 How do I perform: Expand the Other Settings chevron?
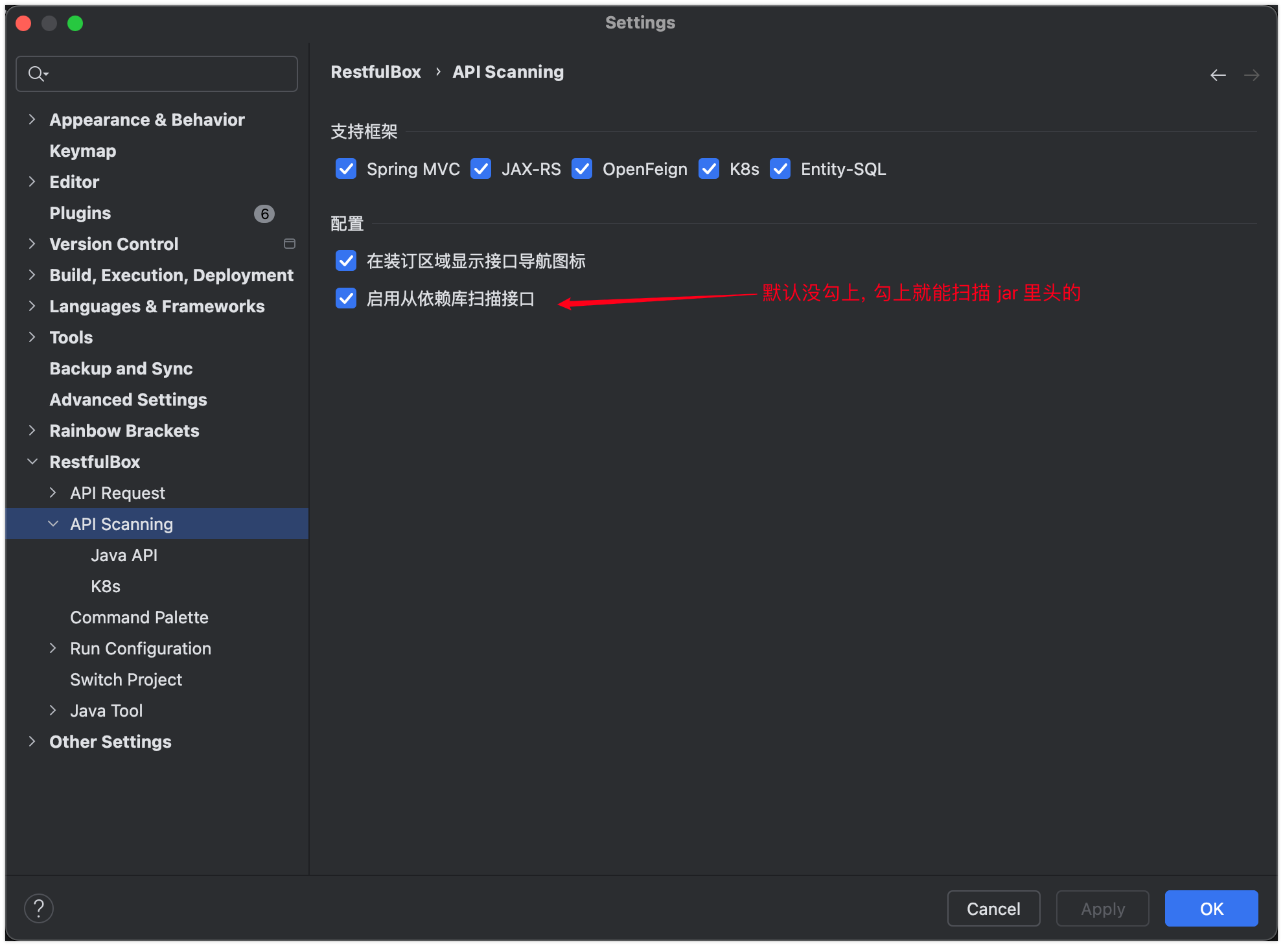click(32, 741)
